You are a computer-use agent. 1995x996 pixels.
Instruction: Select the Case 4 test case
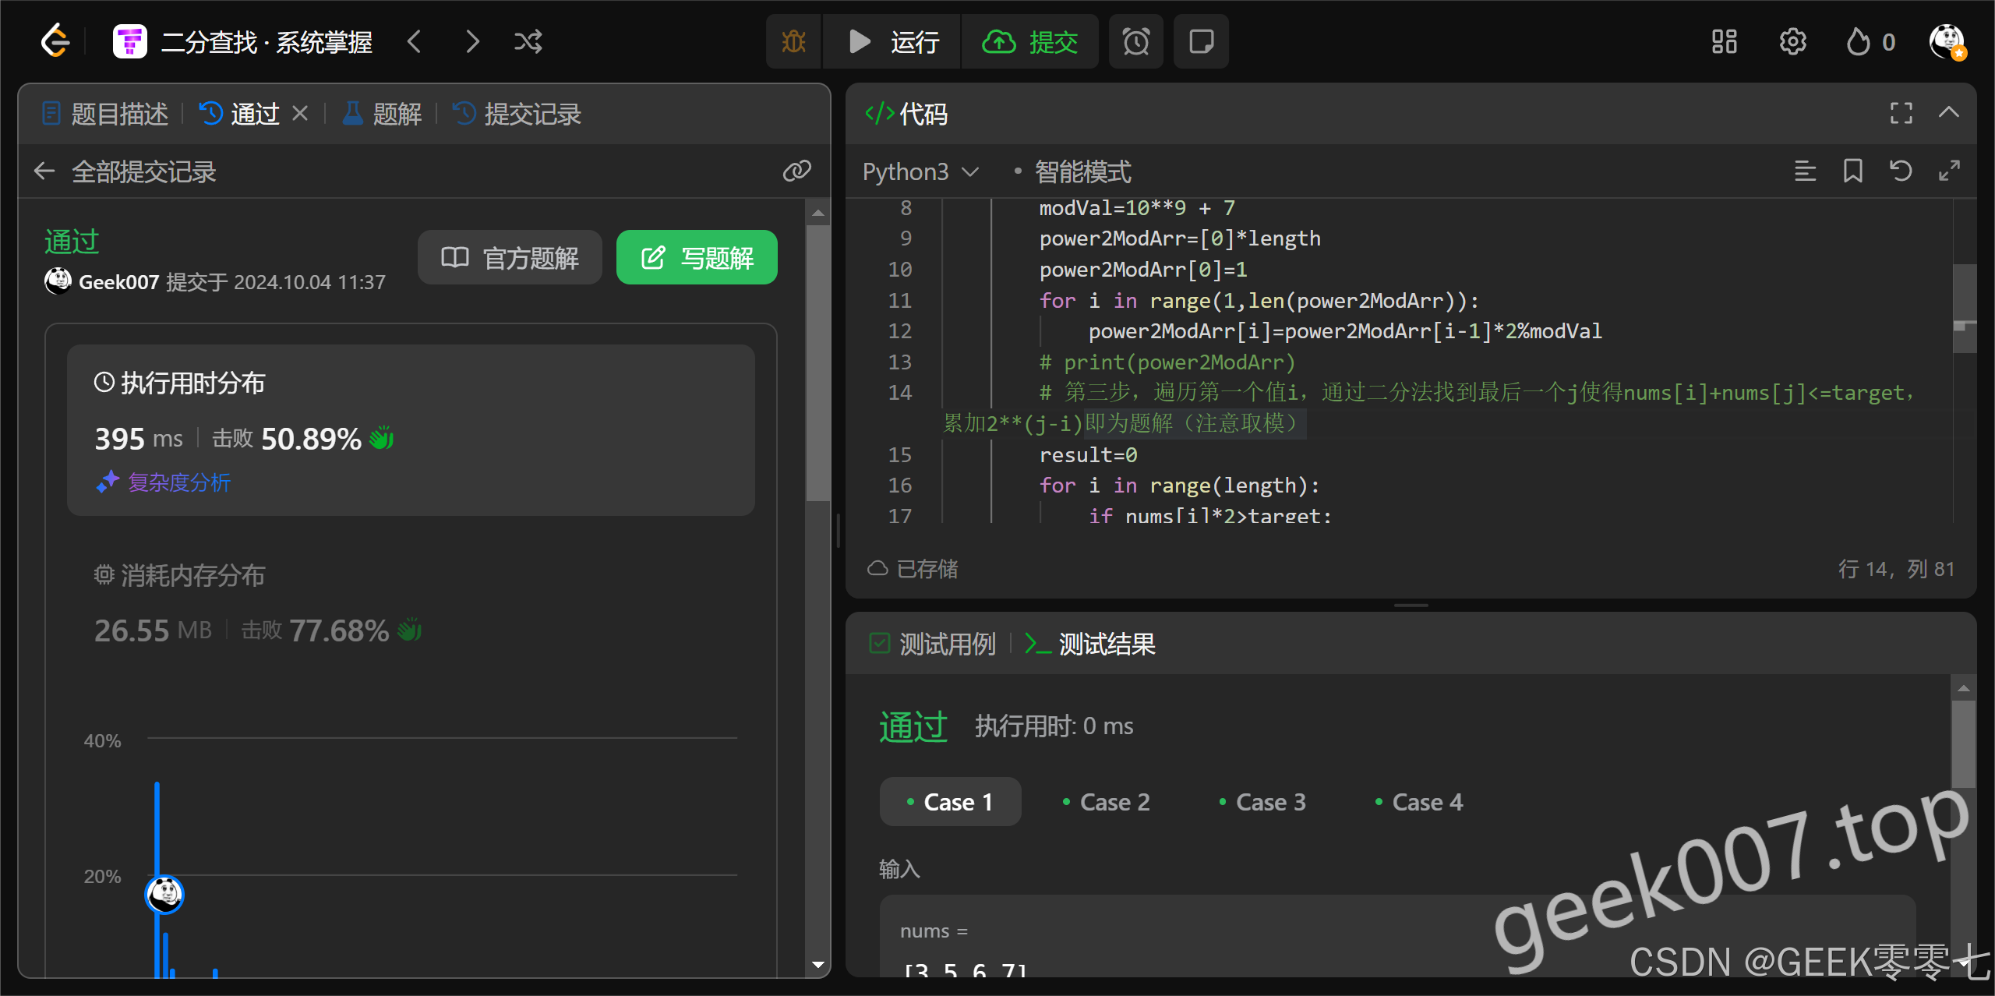click(x=1419, y=802)
